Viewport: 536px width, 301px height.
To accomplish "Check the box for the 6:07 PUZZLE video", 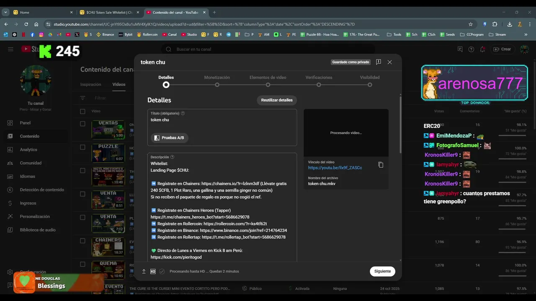I will (82, 148).
